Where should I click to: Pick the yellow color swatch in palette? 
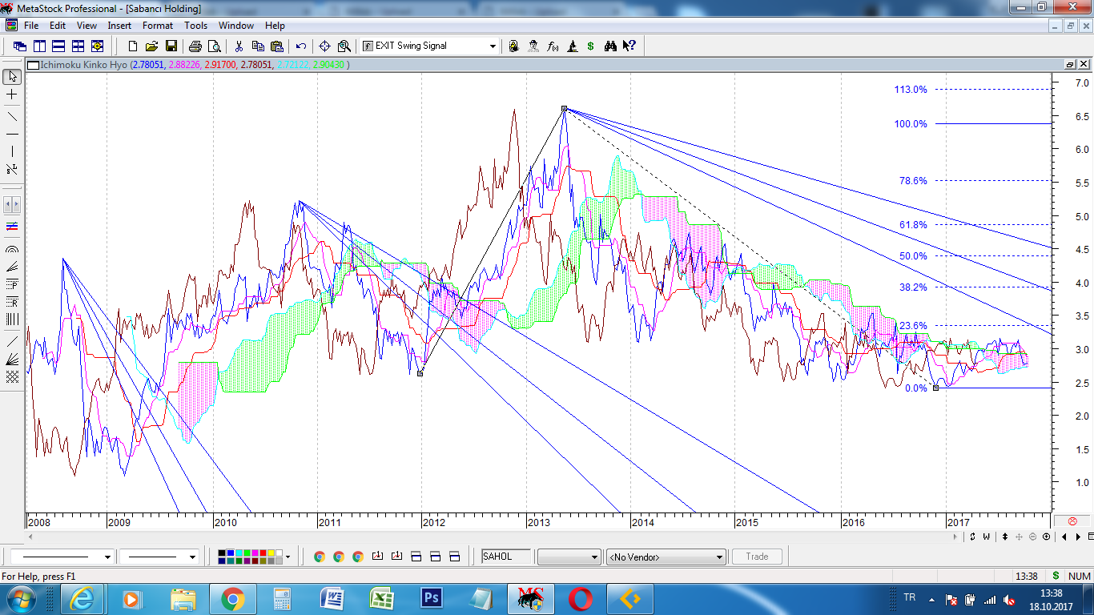tap(271, 553)
